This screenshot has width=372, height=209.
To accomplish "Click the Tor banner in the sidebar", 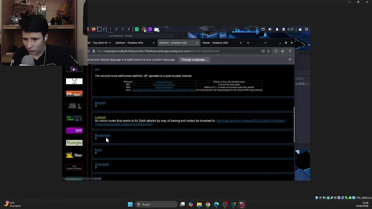I will click(x=74, y=69).
